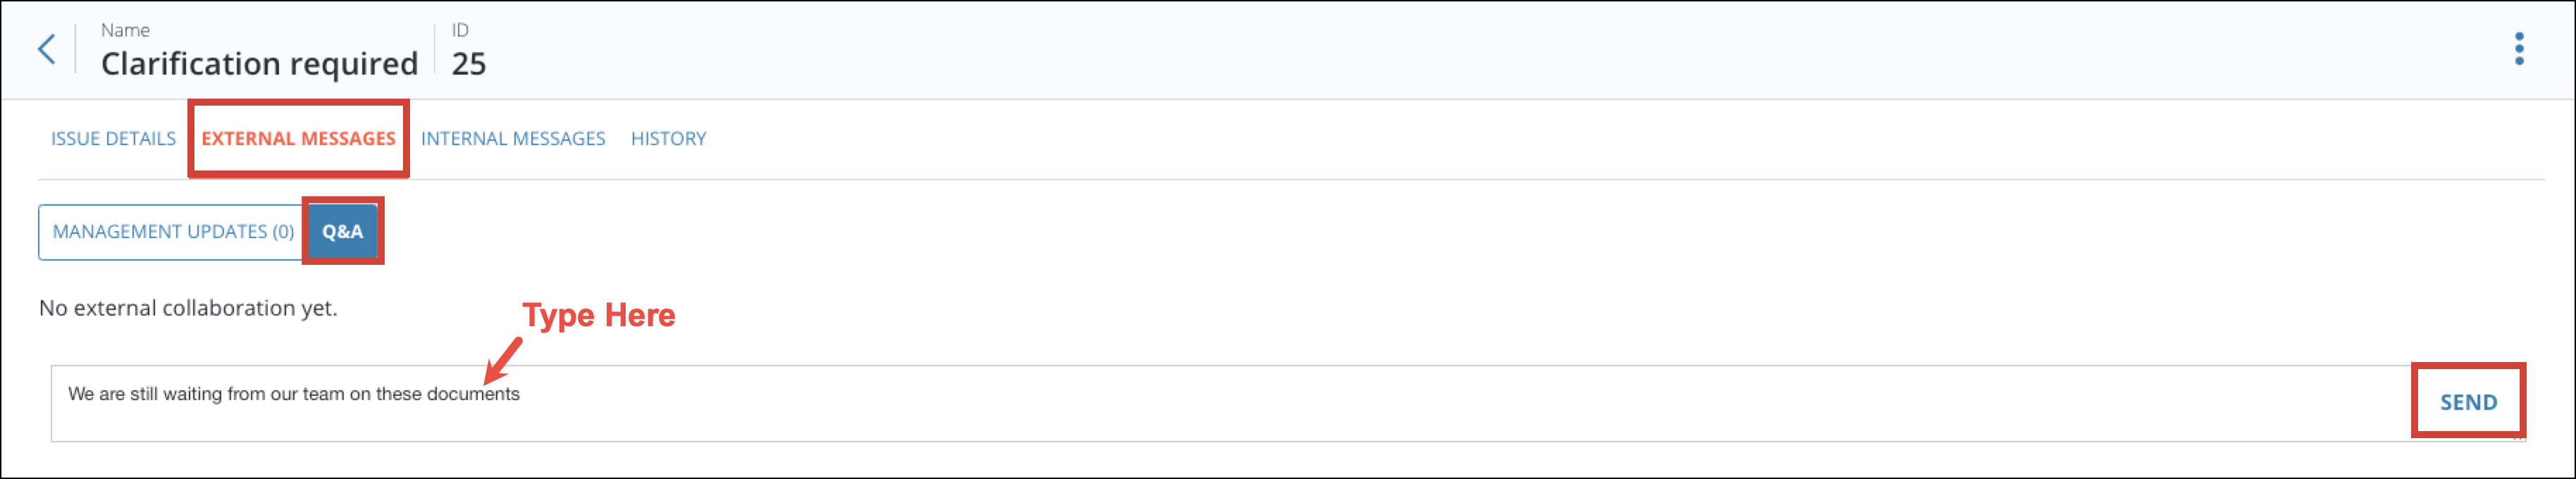Click the "No external collaboration yet." text
Image resolution: width=2576 pixels, height=479 pixels.
pos(188,308)
